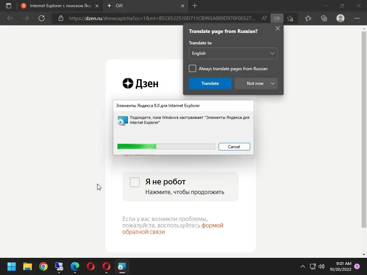Activate the Read aloud icon in address bar
Image resolution: width=367 pixels, height=275 pixels.
(x=264, y=18)
